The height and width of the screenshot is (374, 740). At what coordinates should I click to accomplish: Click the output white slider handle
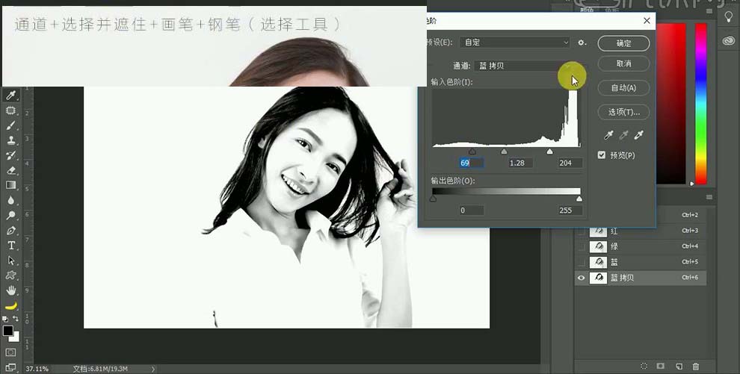[579, 199]
